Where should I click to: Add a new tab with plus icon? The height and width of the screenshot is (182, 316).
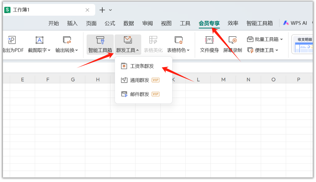point(102,10)
